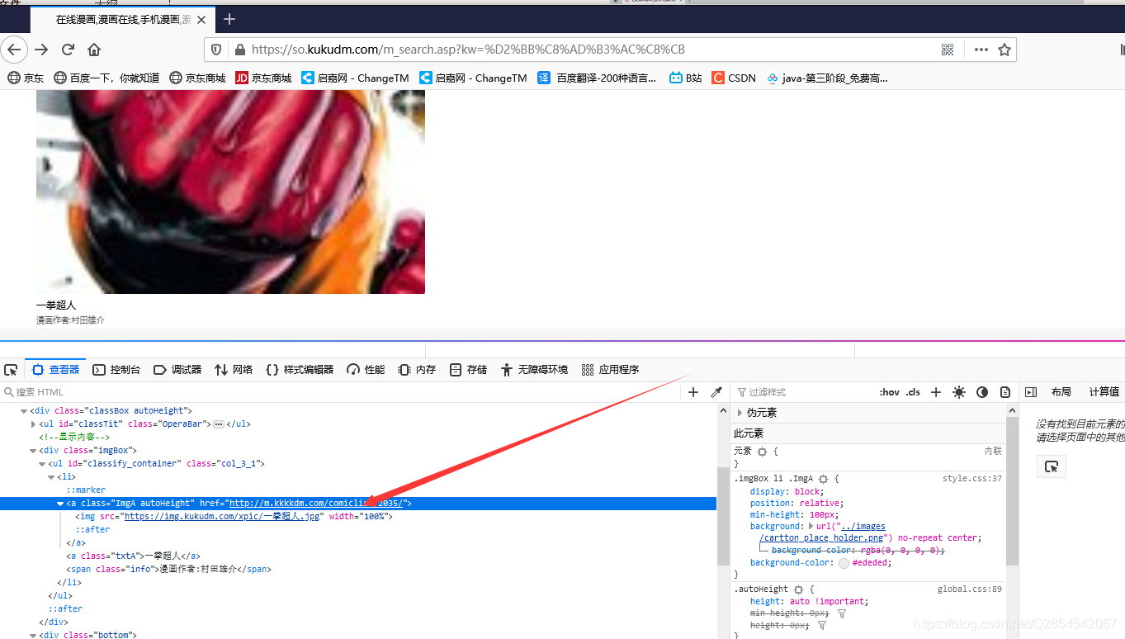Expand the background url shorthand triangle
The image size is (1125, 639).
pyautogui.click(x=811, y=526)
